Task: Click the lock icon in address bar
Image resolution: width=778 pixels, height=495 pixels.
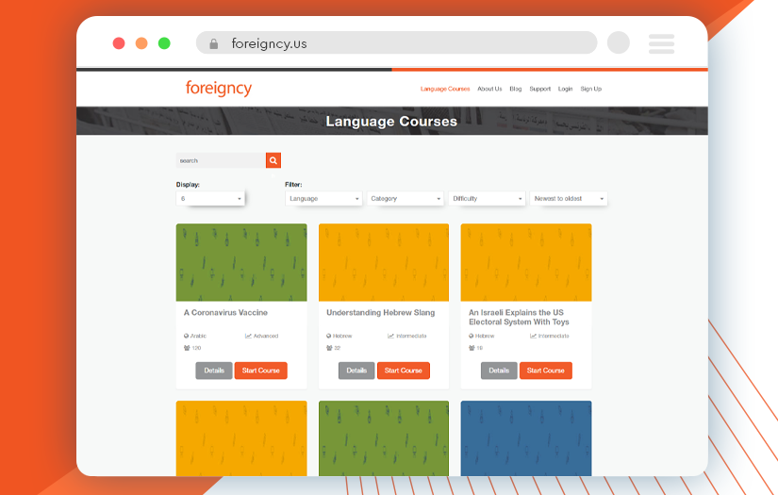Action: pyautogui.click(x=214, y=43)
